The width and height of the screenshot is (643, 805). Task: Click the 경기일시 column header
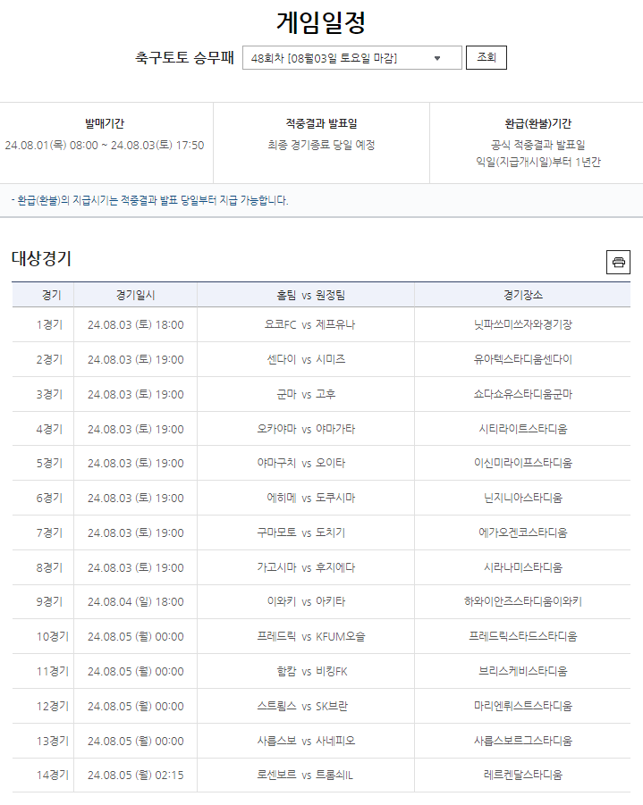[x=135, y=295]
